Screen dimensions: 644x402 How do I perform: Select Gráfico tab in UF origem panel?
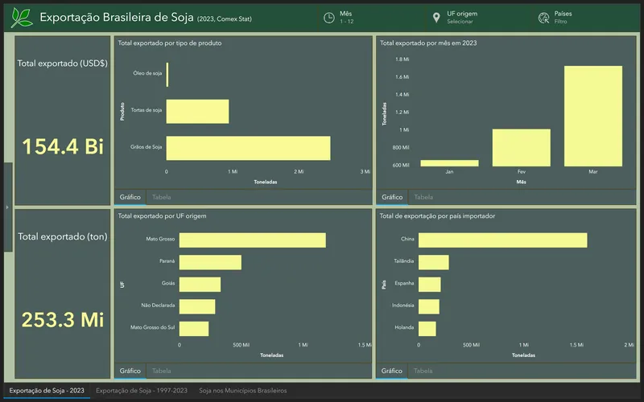tap(130, 371)
